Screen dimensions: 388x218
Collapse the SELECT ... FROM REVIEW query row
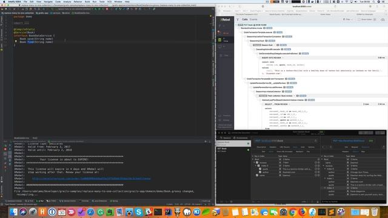click(x=263, y=104)
